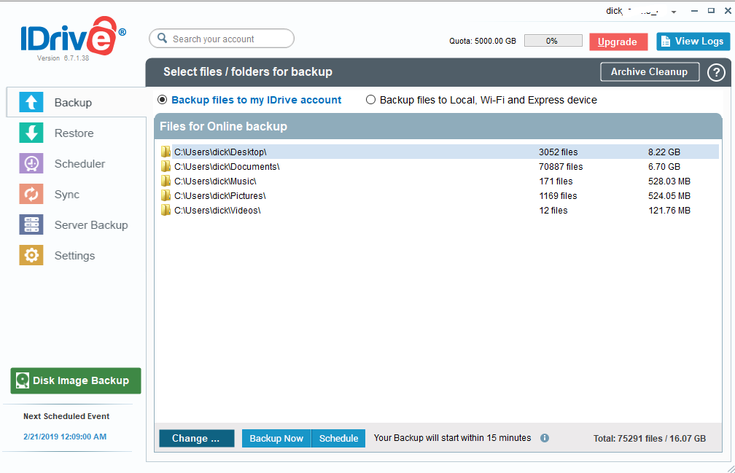The width and height of the screenshot is (735, 473).
Task: Open the Settings section
Action: 77,256
